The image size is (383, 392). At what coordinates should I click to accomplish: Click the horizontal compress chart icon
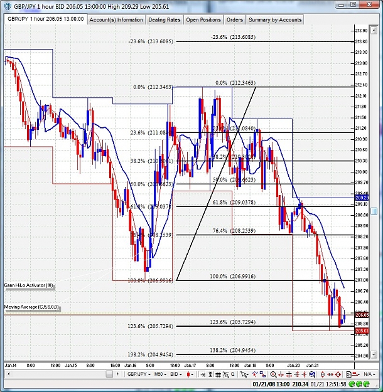point(281,374)
